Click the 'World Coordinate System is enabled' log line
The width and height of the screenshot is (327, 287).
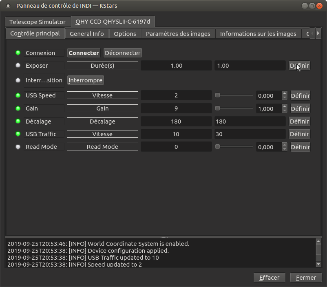click(x=98, y=244)
